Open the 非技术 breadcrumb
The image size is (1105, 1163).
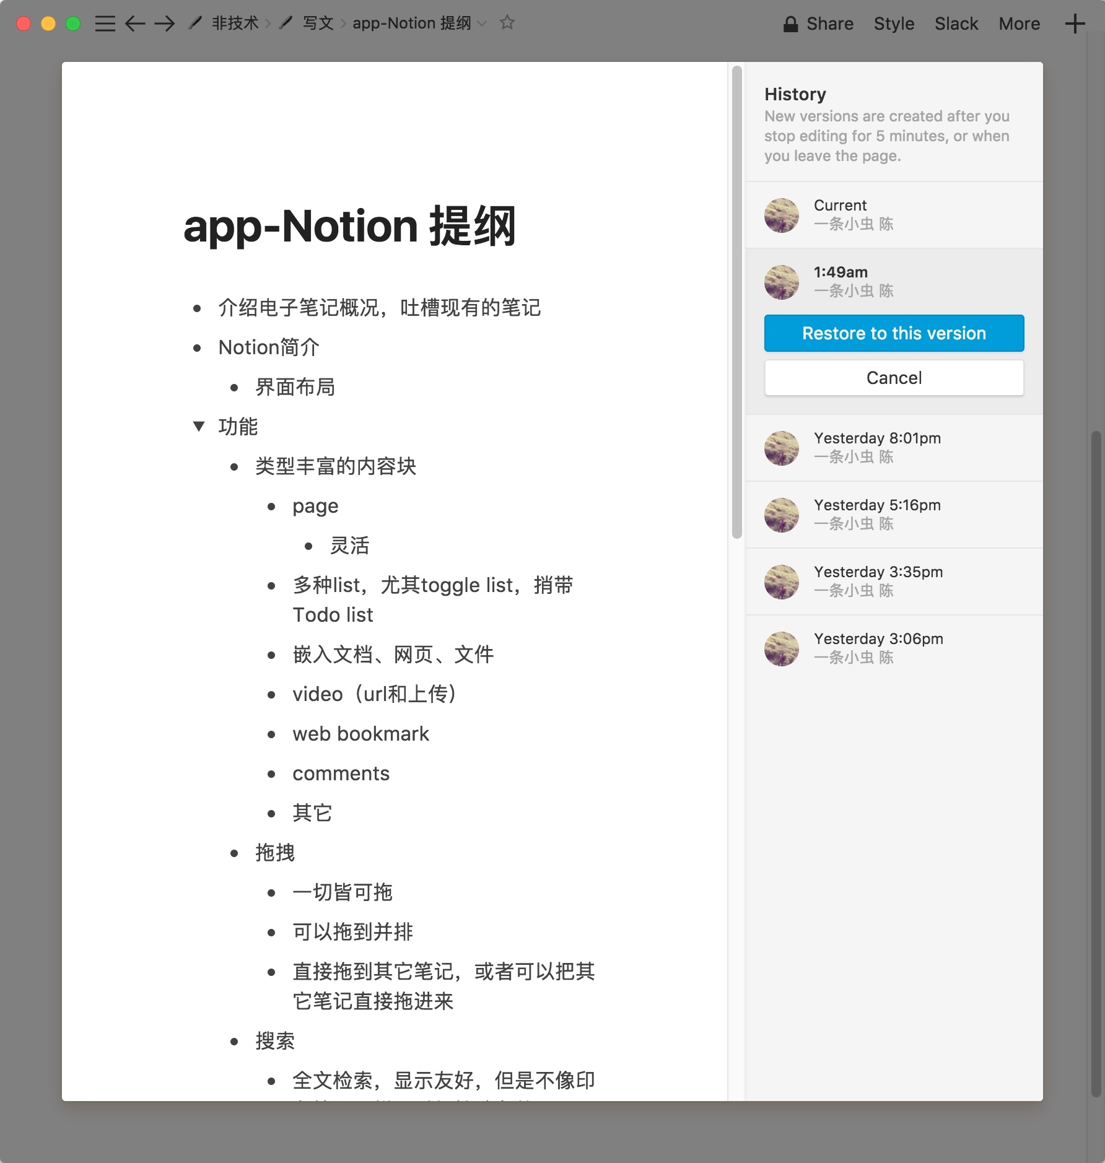(235, 24)
